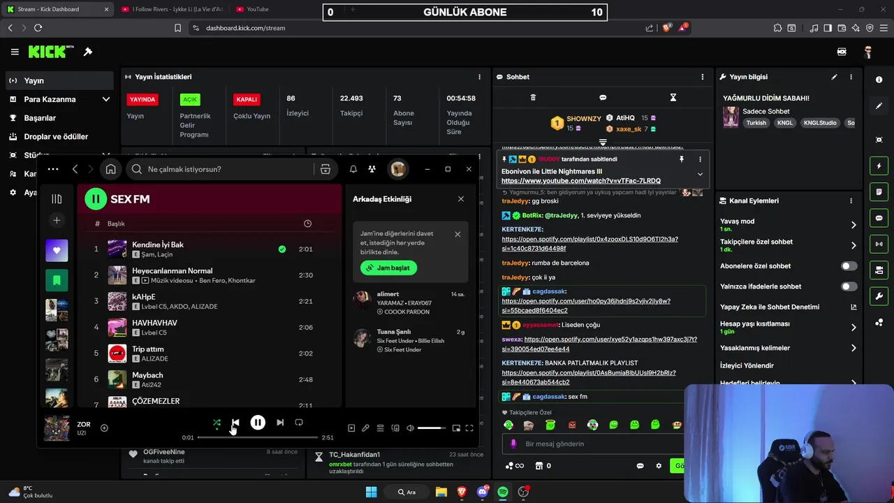Screen dimensions: 894x503
Task: Edit stream info pencil in Yayın bilgisi
Action: point(834,77)
